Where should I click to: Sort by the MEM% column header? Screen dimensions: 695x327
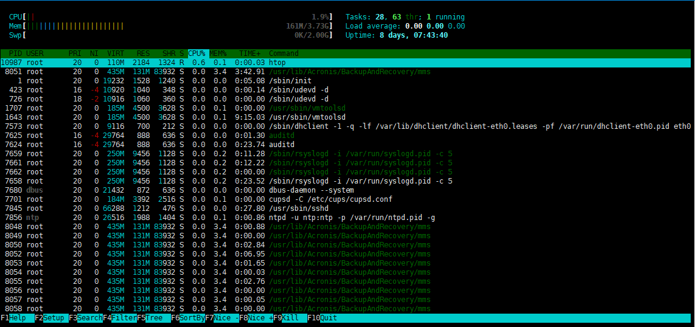pos(218,53)
